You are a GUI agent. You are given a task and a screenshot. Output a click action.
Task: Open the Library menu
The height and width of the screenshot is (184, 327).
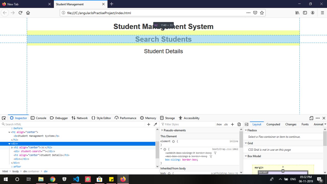(297, 13)
